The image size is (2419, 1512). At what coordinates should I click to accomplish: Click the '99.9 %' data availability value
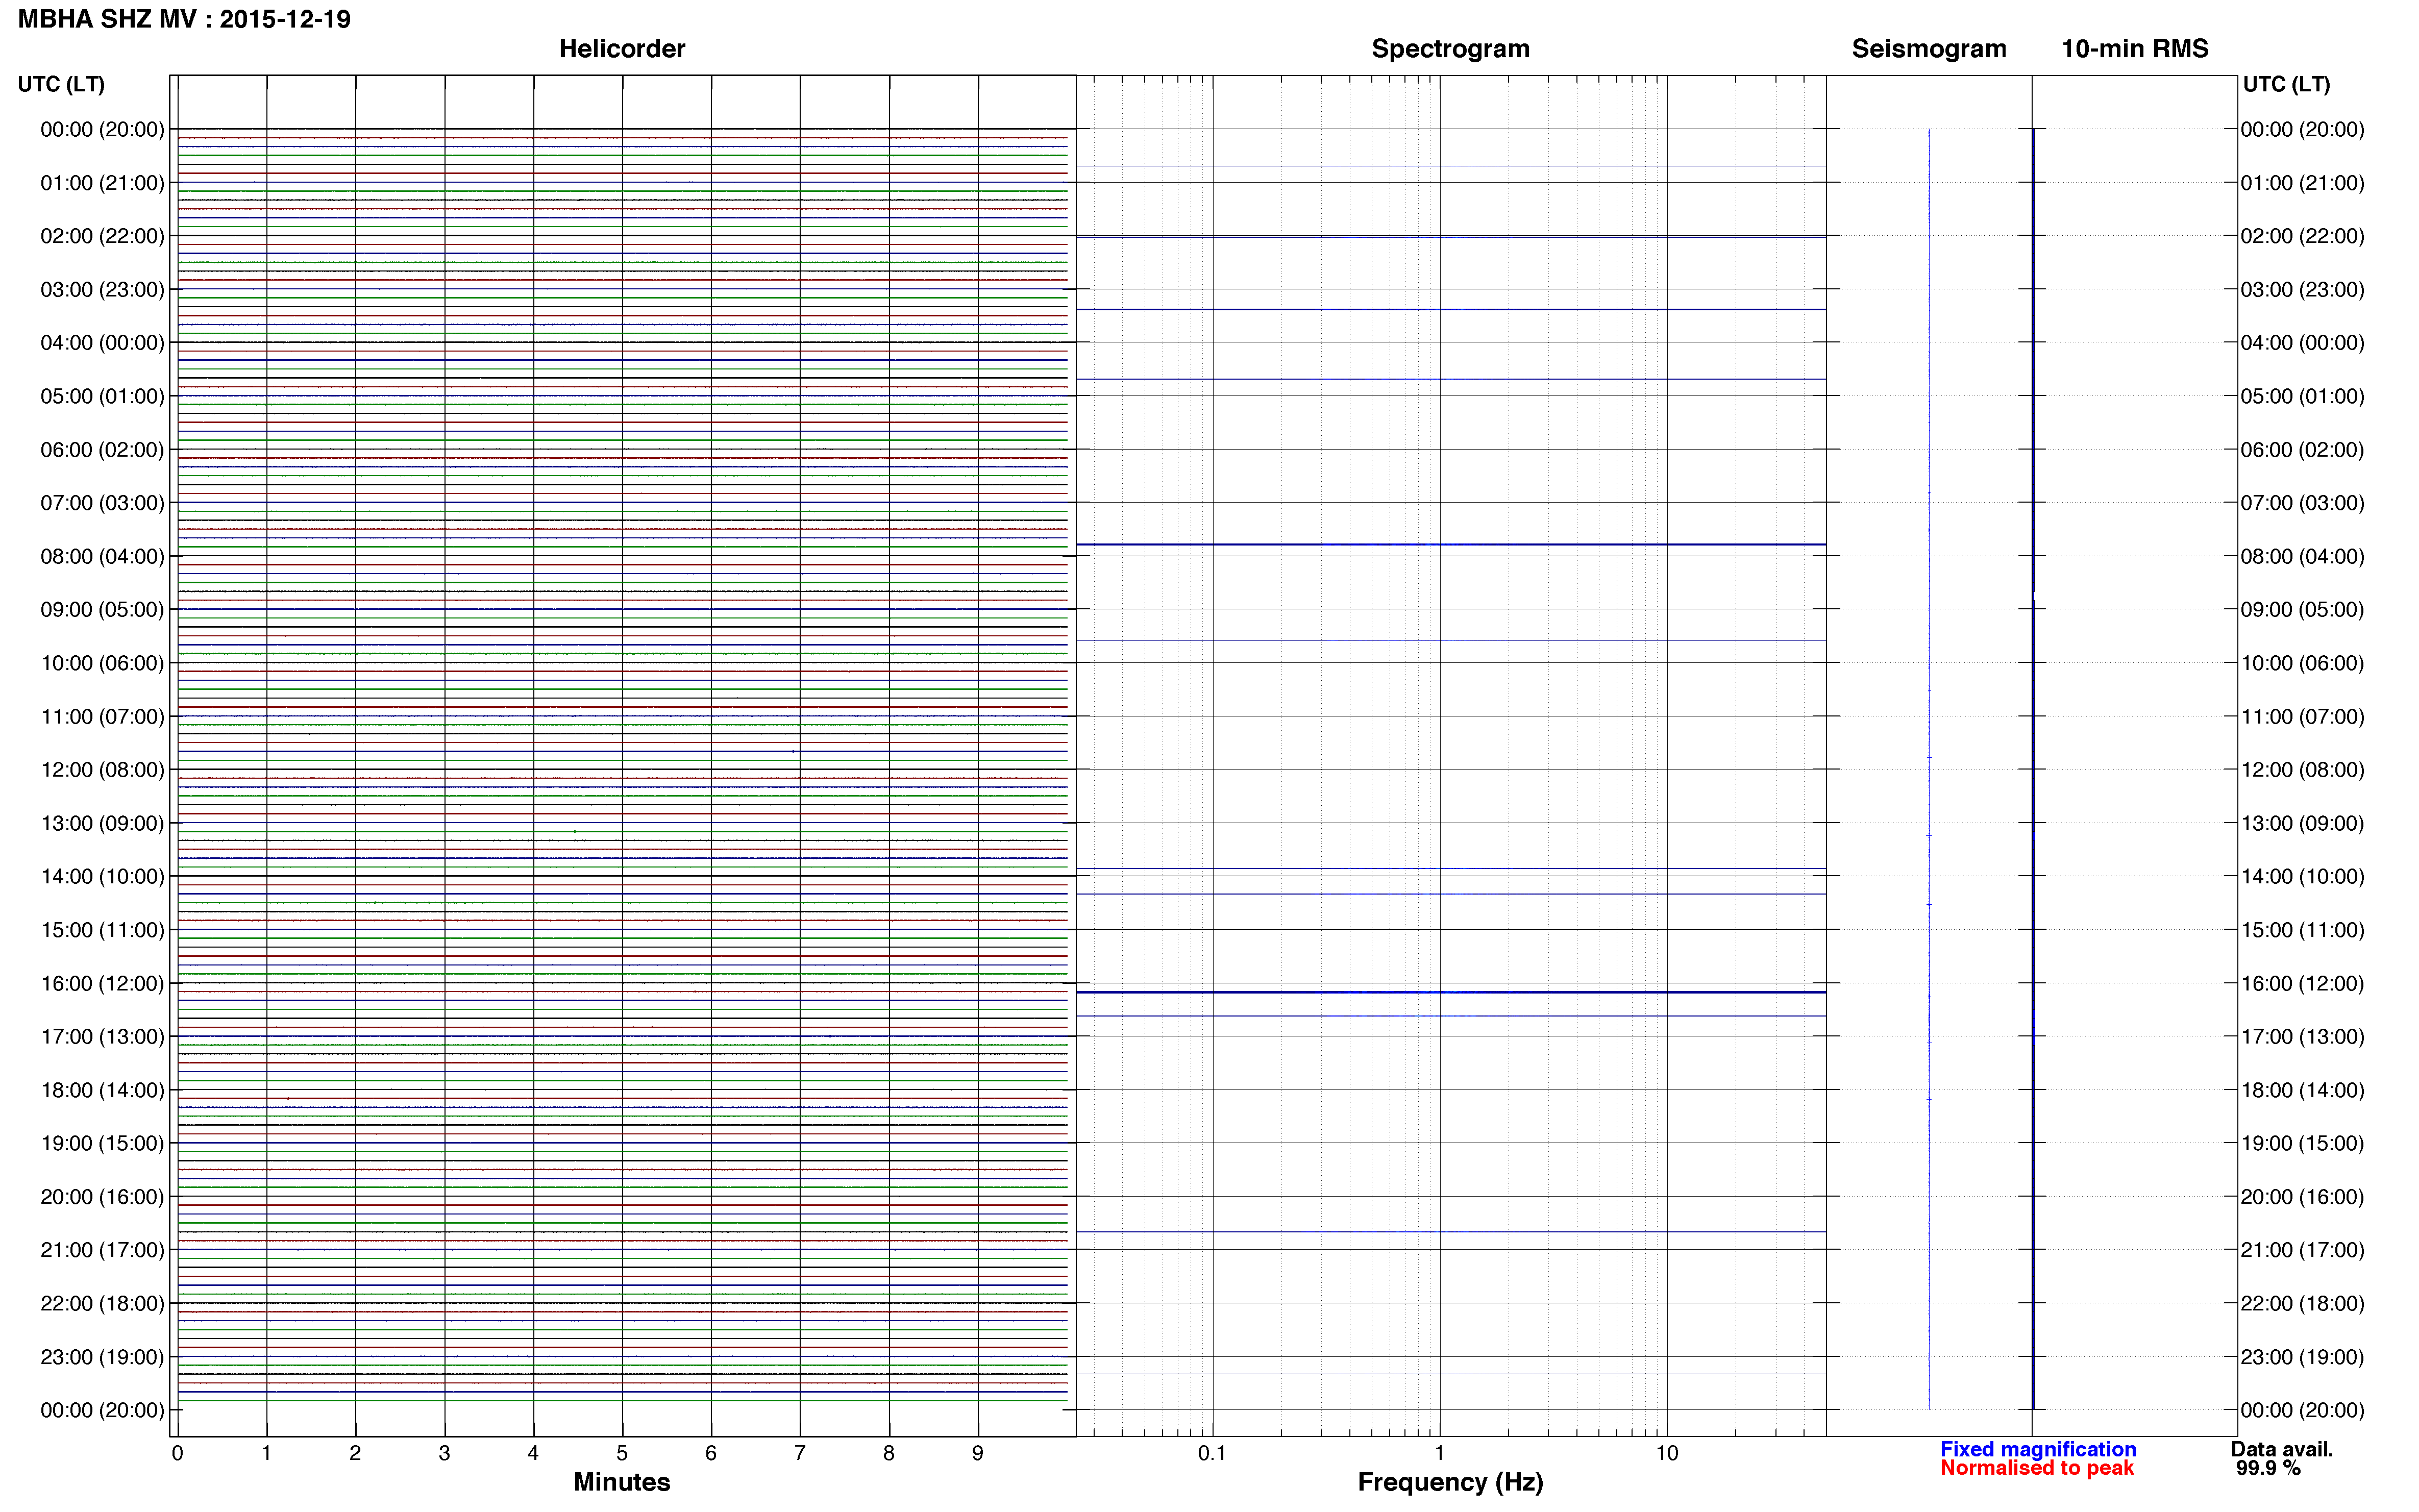(x=2269, y=1468)
